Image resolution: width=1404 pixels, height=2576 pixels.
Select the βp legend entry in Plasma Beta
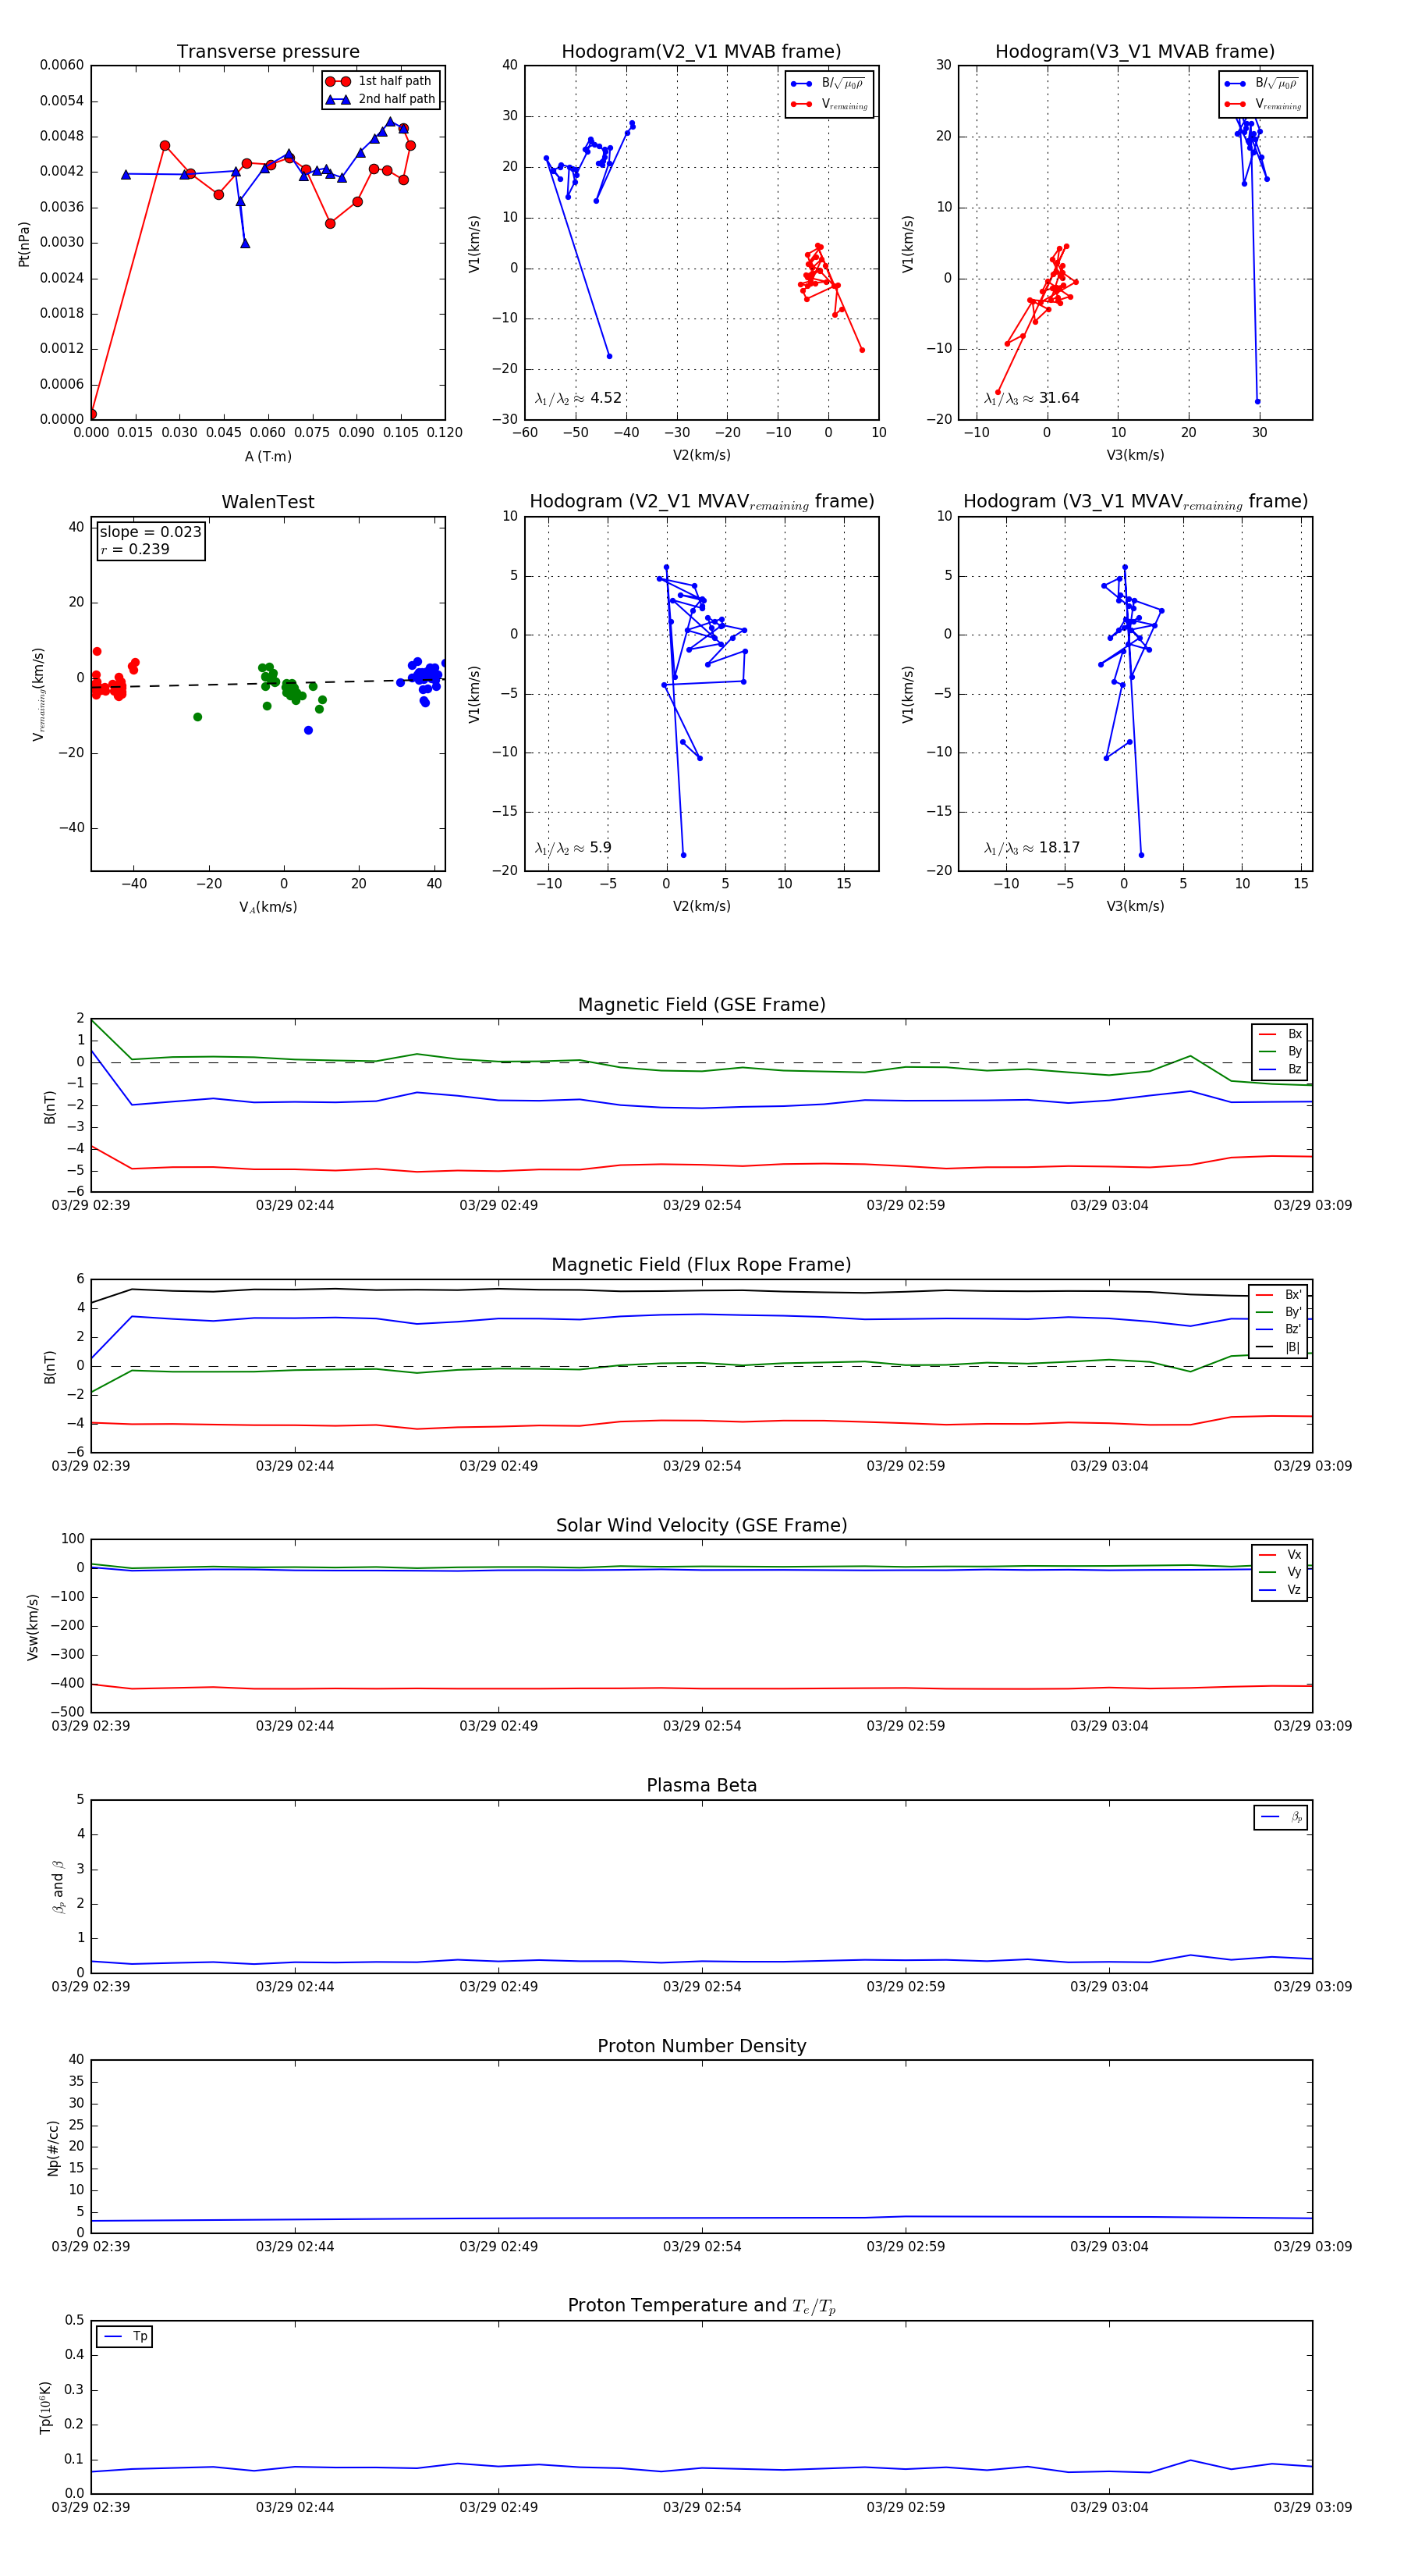[x=1282, y=1817]
